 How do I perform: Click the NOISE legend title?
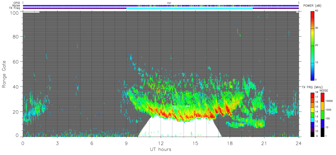pos(324,90)
